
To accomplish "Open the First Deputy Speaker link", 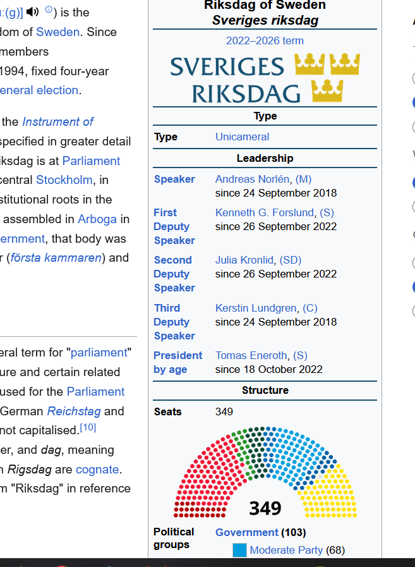I will pyautogui.click(x=174, y=226).
